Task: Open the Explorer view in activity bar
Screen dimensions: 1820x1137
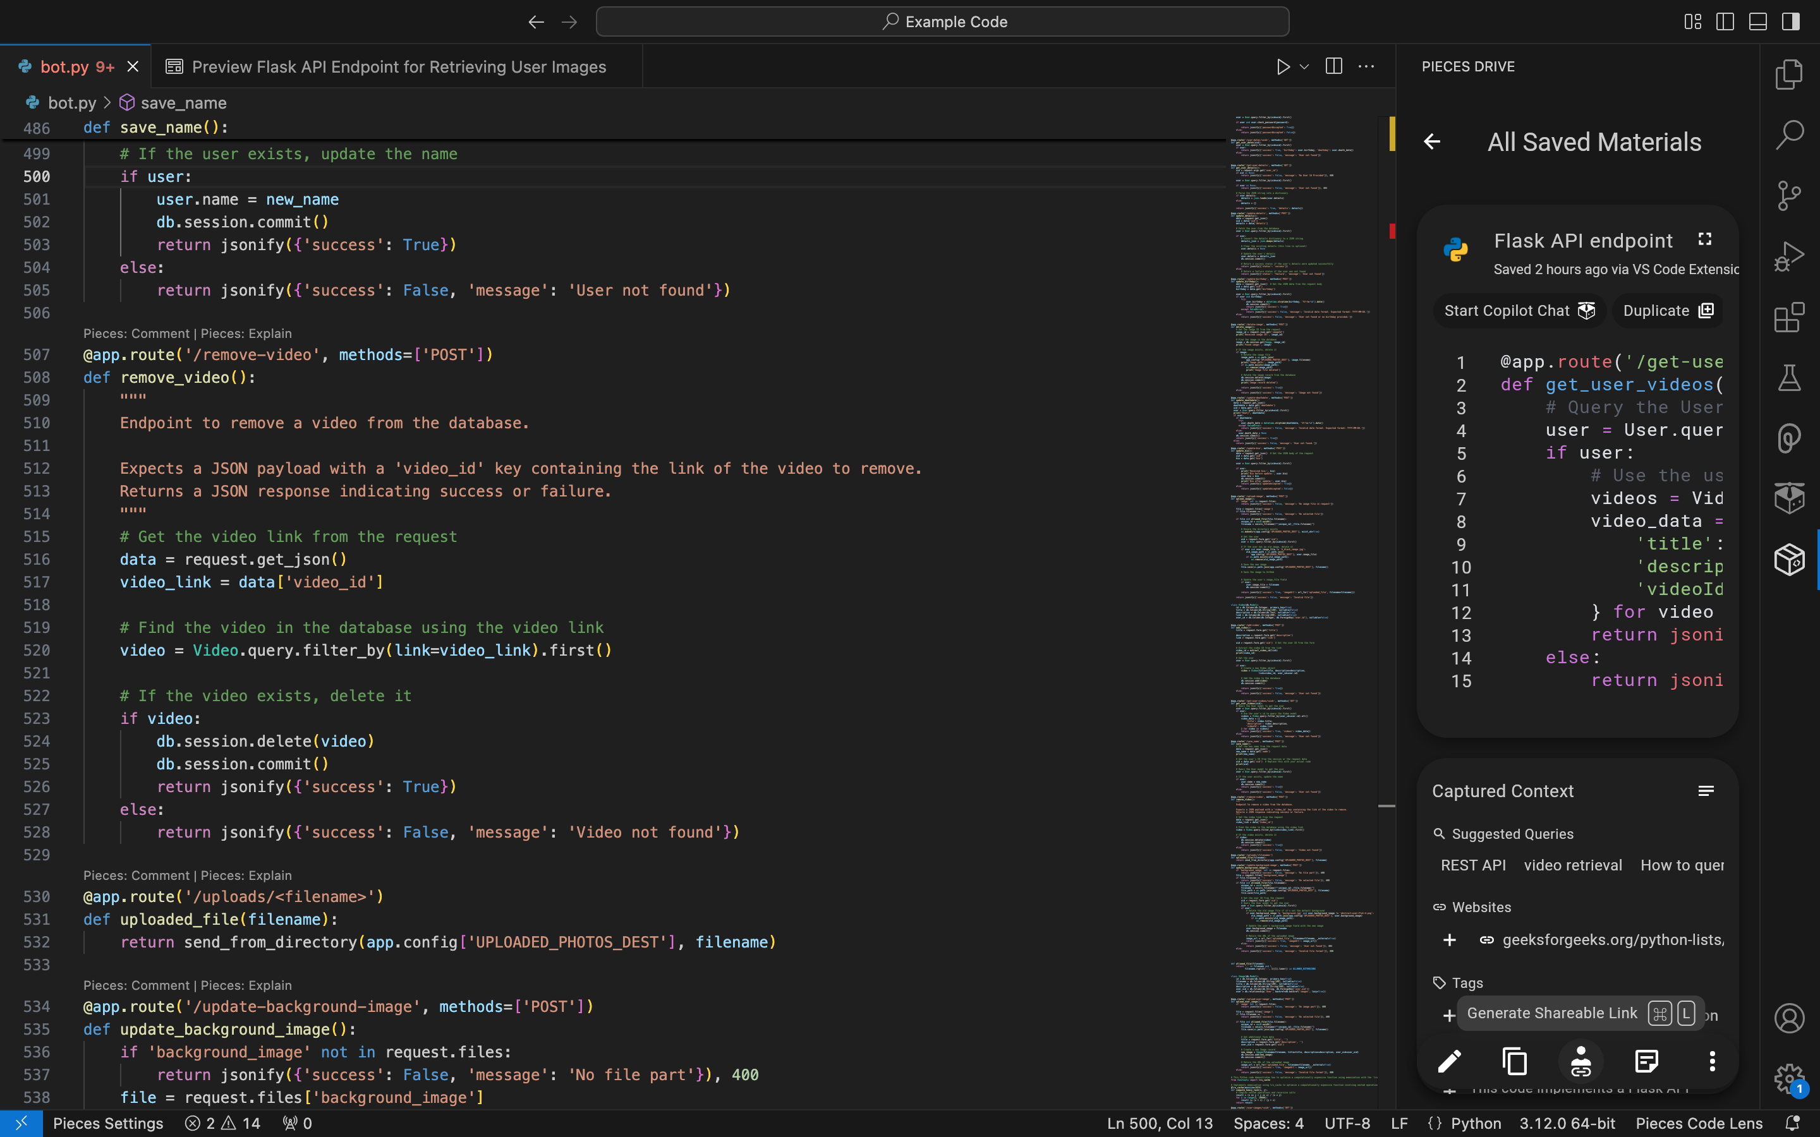Action: pos(1789,75)
